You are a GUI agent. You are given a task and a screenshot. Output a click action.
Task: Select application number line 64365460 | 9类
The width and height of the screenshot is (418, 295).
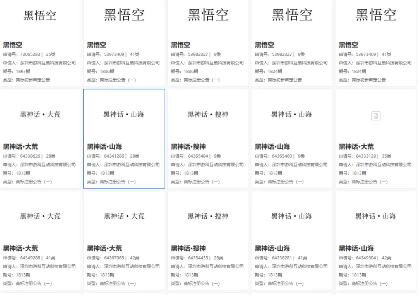click(280, 156)
